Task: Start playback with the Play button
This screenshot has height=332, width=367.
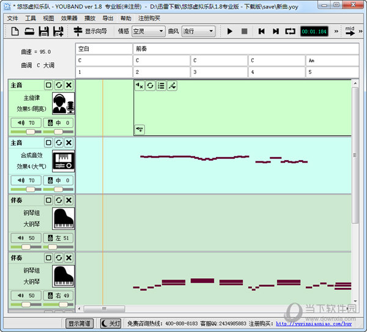Action: pos(229,31)
